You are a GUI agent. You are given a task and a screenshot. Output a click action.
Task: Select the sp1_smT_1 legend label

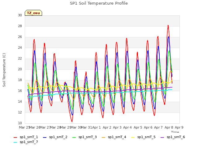29,137
